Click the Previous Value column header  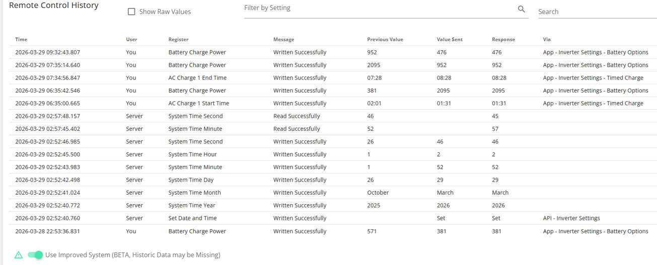[x=385, y=39]
